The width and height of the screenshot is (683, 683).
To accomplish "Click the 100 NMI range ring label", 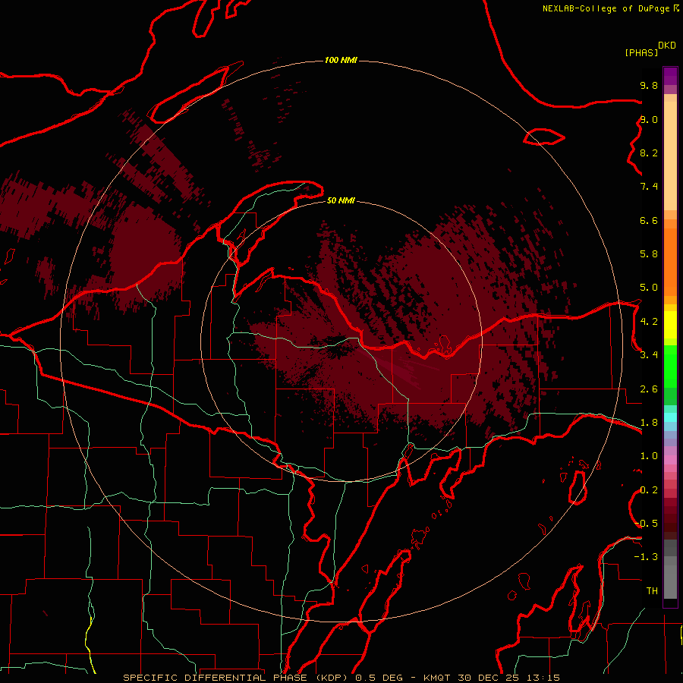I will pyautogui.click(x=341, y=60).
